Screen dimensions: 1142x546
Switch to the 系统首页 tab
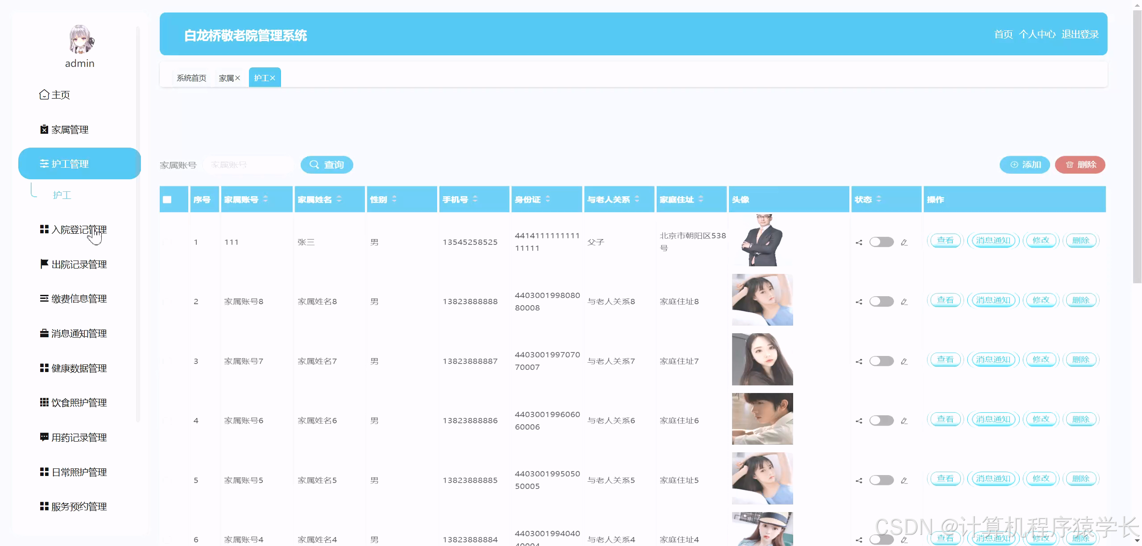tap(191, 78)
